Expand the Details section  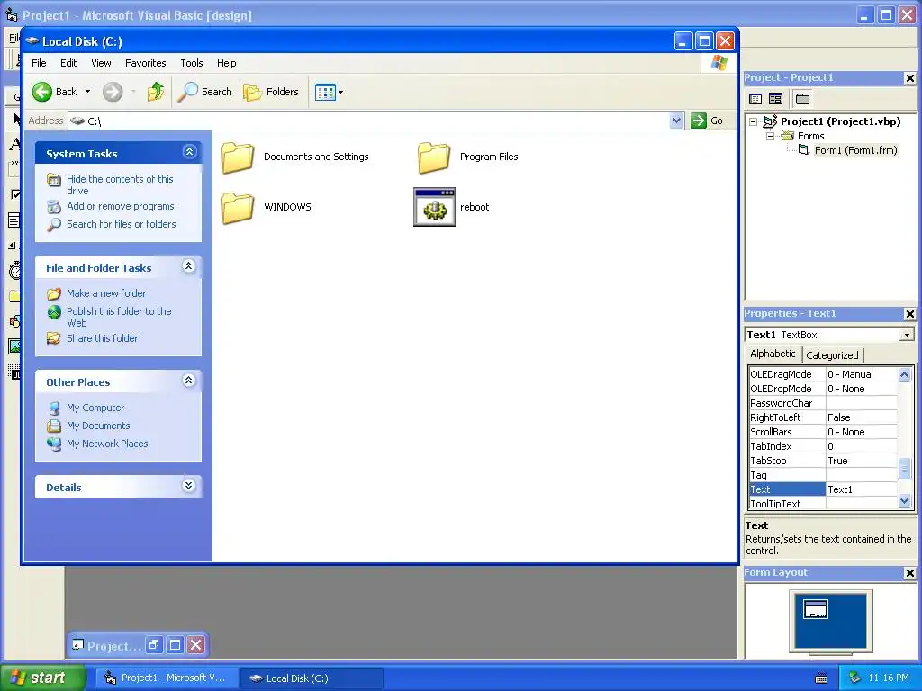pyautogui.click(x=189, y=485)
